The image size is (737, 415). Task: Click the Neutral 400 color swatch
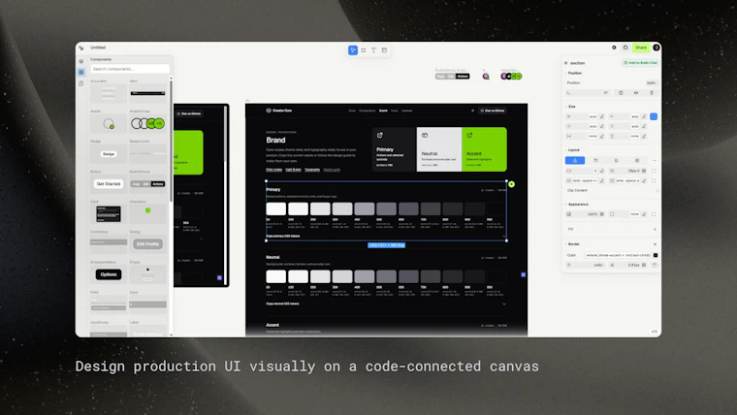point(365,276)
